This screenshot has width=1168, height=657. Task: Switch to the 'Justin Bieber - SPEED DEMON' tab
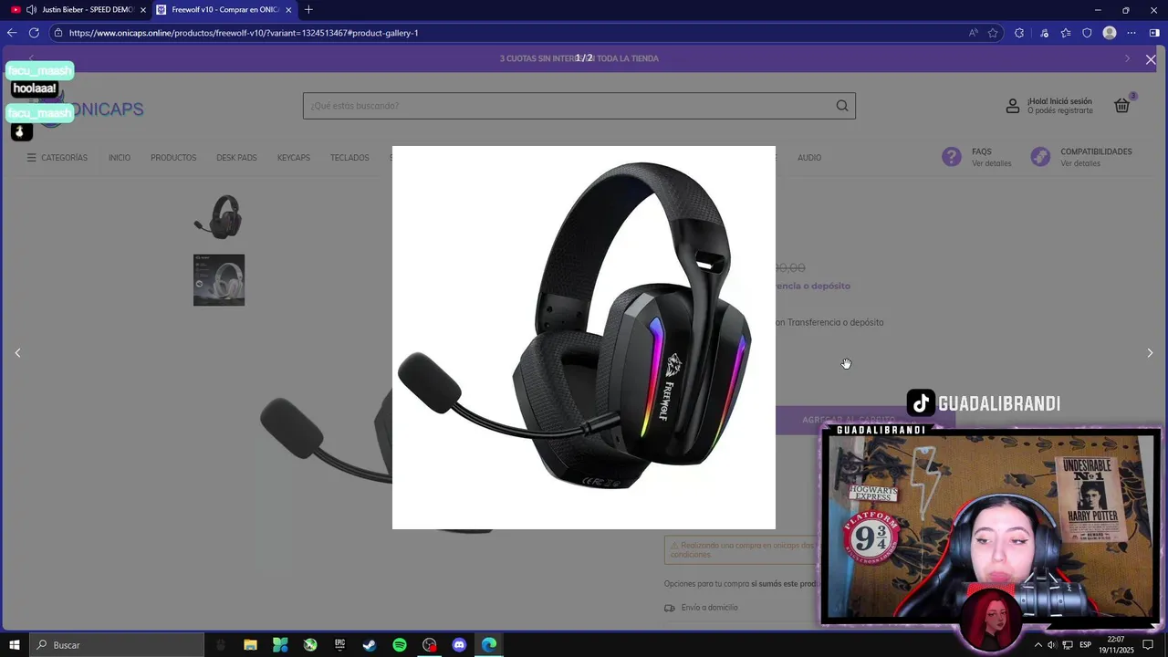coord(88,9)
